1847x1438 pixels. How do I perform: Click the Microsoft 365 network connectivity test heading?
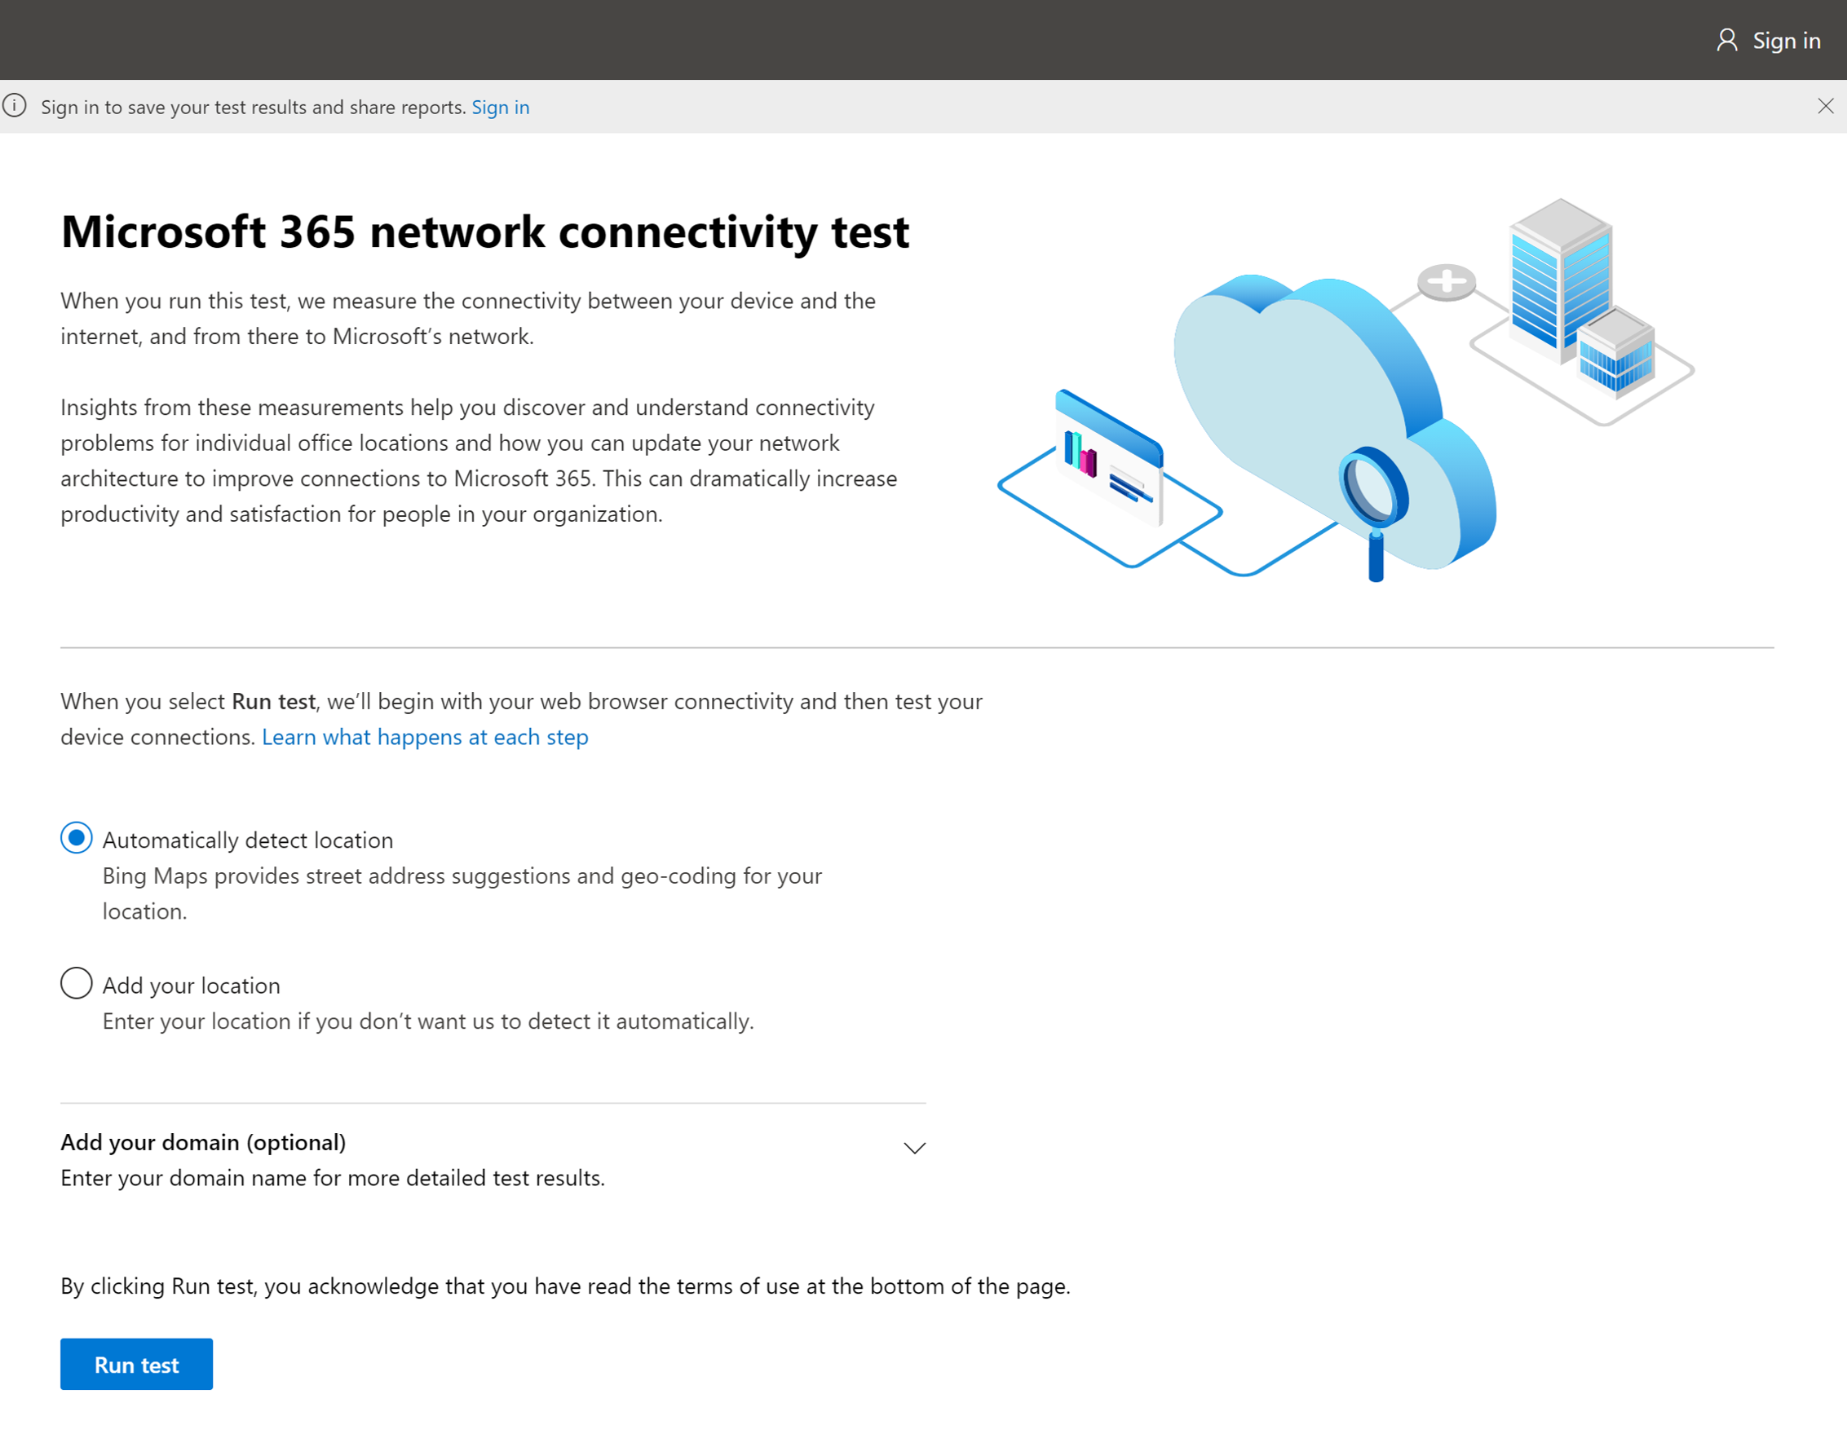click(x=484, y=232)
